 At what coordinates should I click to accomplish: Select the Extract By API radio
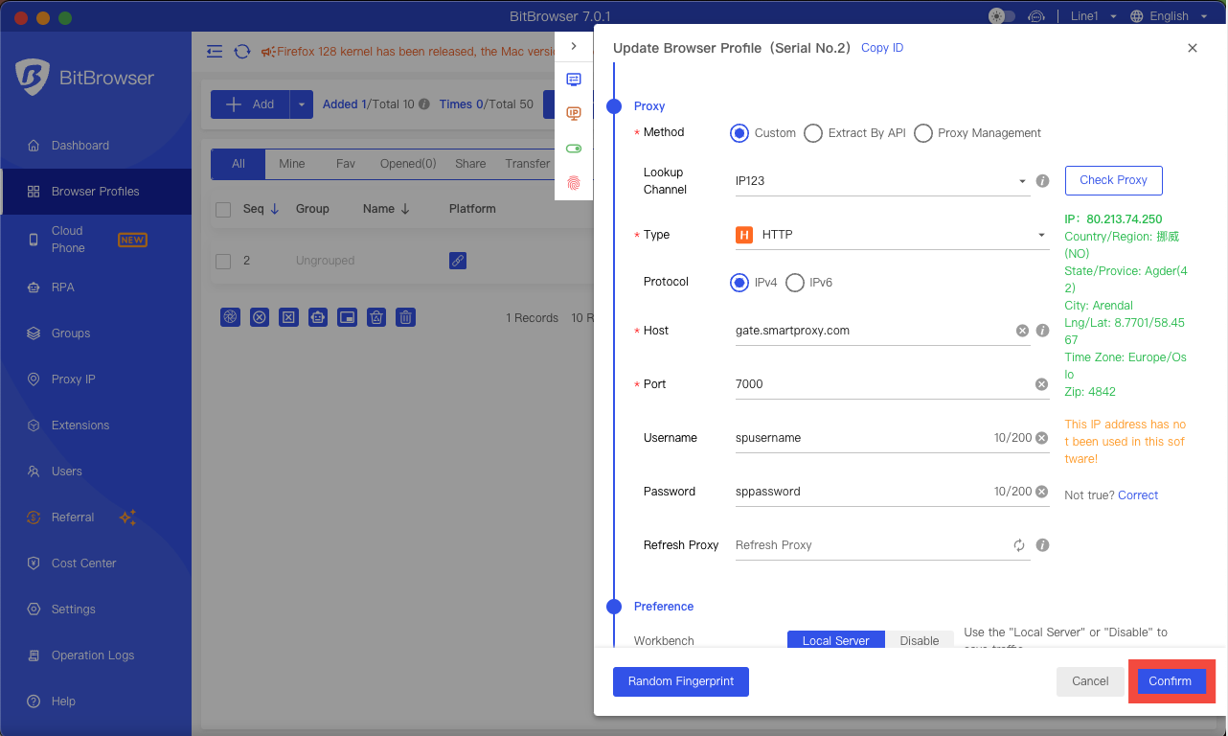tap(813, 133)
